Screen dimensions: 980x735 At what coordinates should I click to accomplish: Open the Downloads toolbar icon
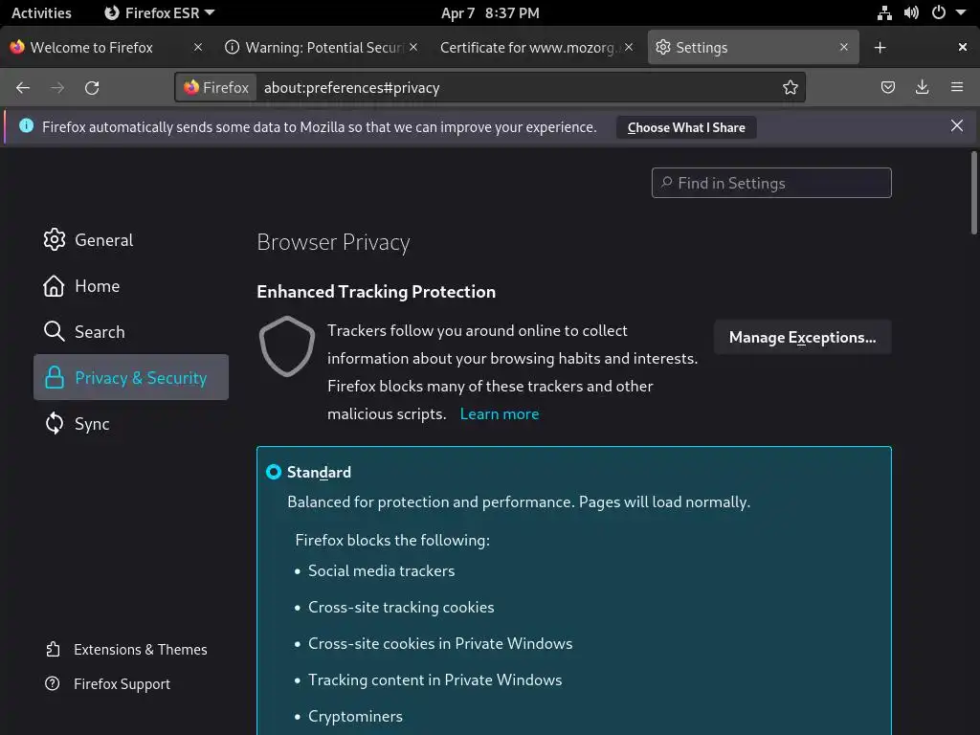coord(923,87)
